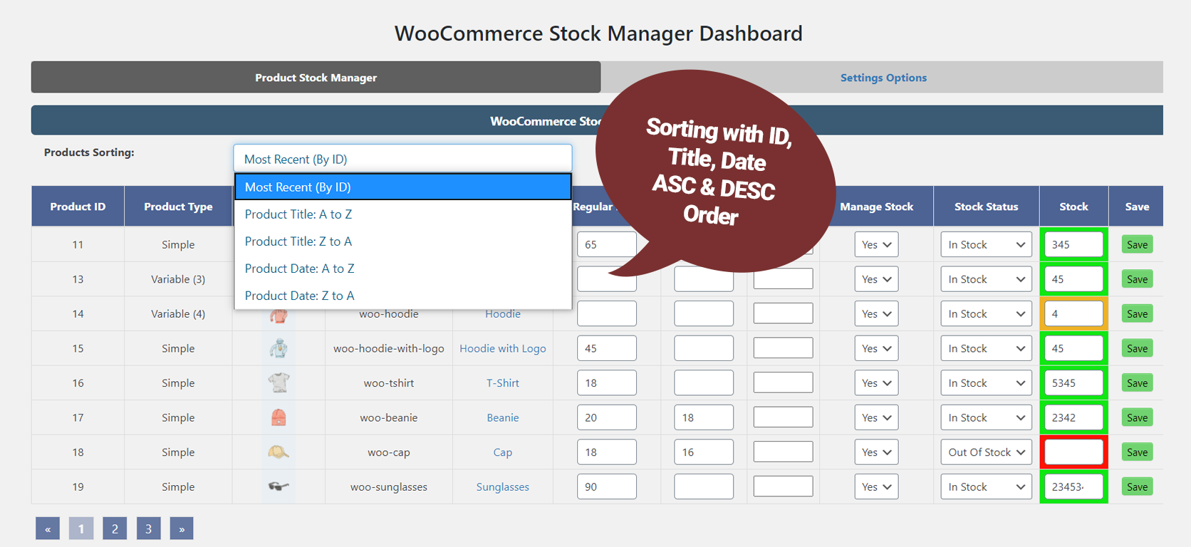Go to page 3
Image resolution: width=1191 pixels, height=547 pixels.
(148, 528)
